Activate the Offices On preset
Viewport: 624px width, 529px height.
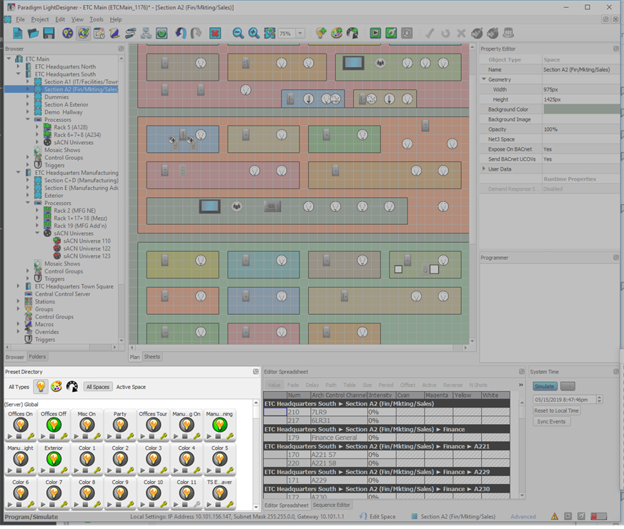(x=21, y=425)
